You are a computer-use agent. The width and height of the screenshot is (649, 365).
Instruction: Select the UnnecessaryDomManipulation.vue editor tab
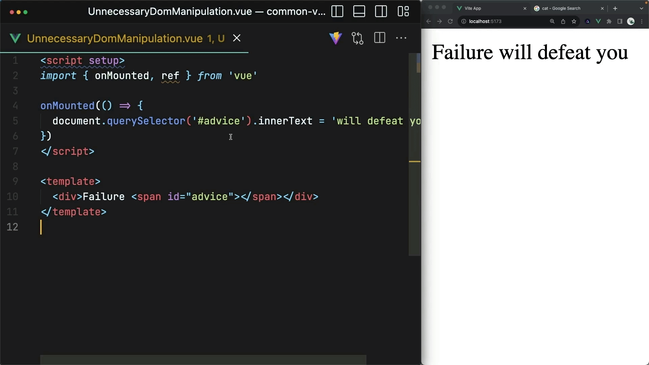115,39
